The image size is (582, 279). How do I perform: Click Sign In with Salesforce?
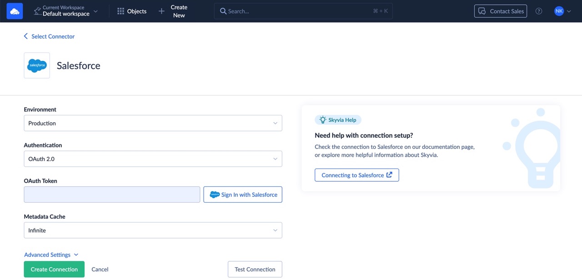pos(243,194)
